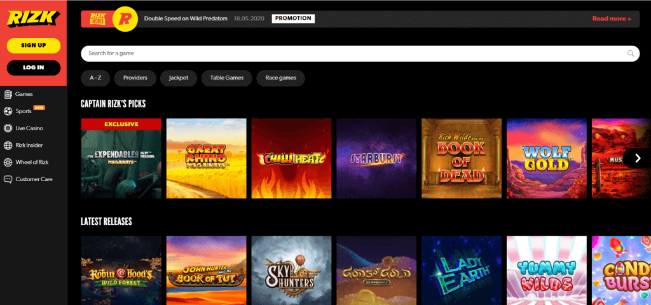Open the Read more link
The width and height of the screenshot is (651, 305).
[x=612, y=18]
